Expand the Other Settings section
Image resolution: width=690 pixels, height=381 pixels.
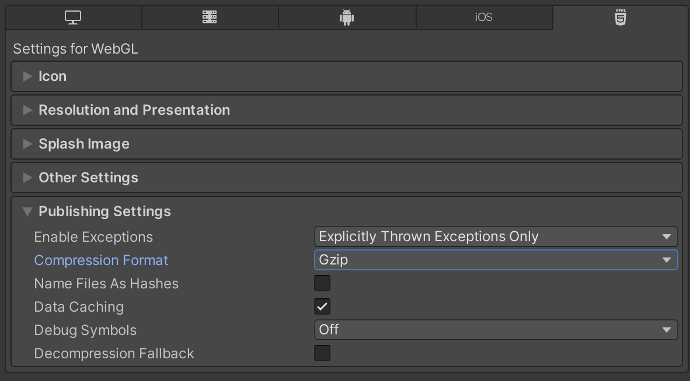pyautogui.click(x=27, y=177)
